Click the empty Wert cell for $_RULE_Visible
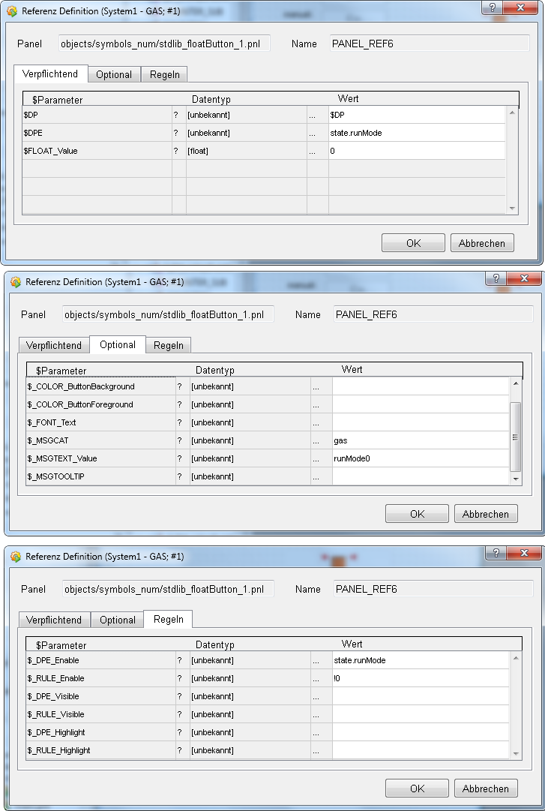Screen dimensions: 545x811 420,714
